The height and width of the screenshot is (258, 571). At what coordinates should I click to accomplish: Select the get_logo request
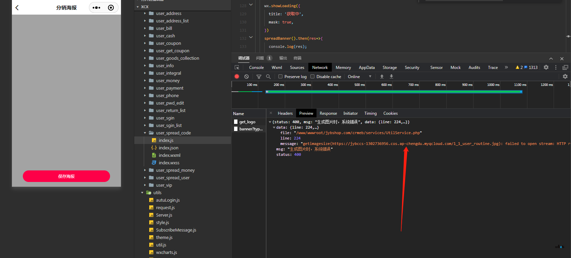tap(249, 122)
